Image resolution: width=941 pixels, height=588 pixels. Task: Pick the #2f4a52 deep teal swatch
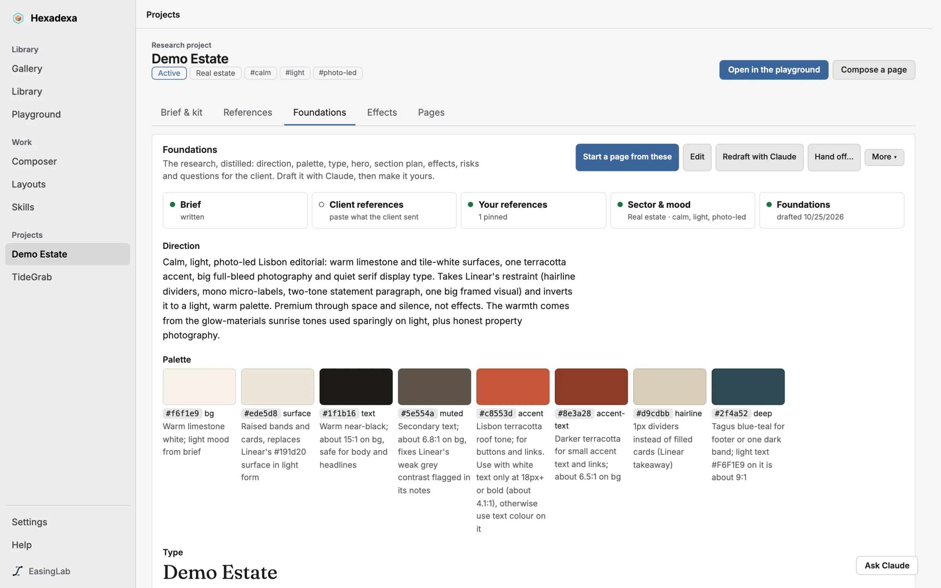[748, 387]
